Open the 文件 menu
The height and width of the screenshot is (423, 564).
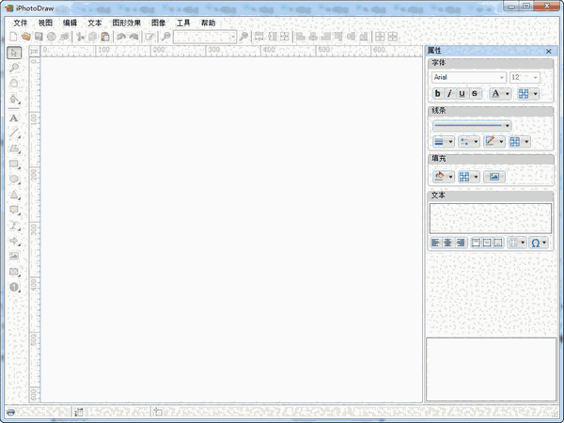(20, 23)
